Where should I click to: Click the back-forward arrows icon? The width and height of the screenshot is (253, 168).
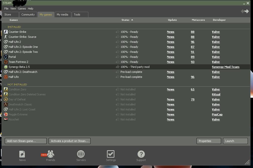point(245,11)
